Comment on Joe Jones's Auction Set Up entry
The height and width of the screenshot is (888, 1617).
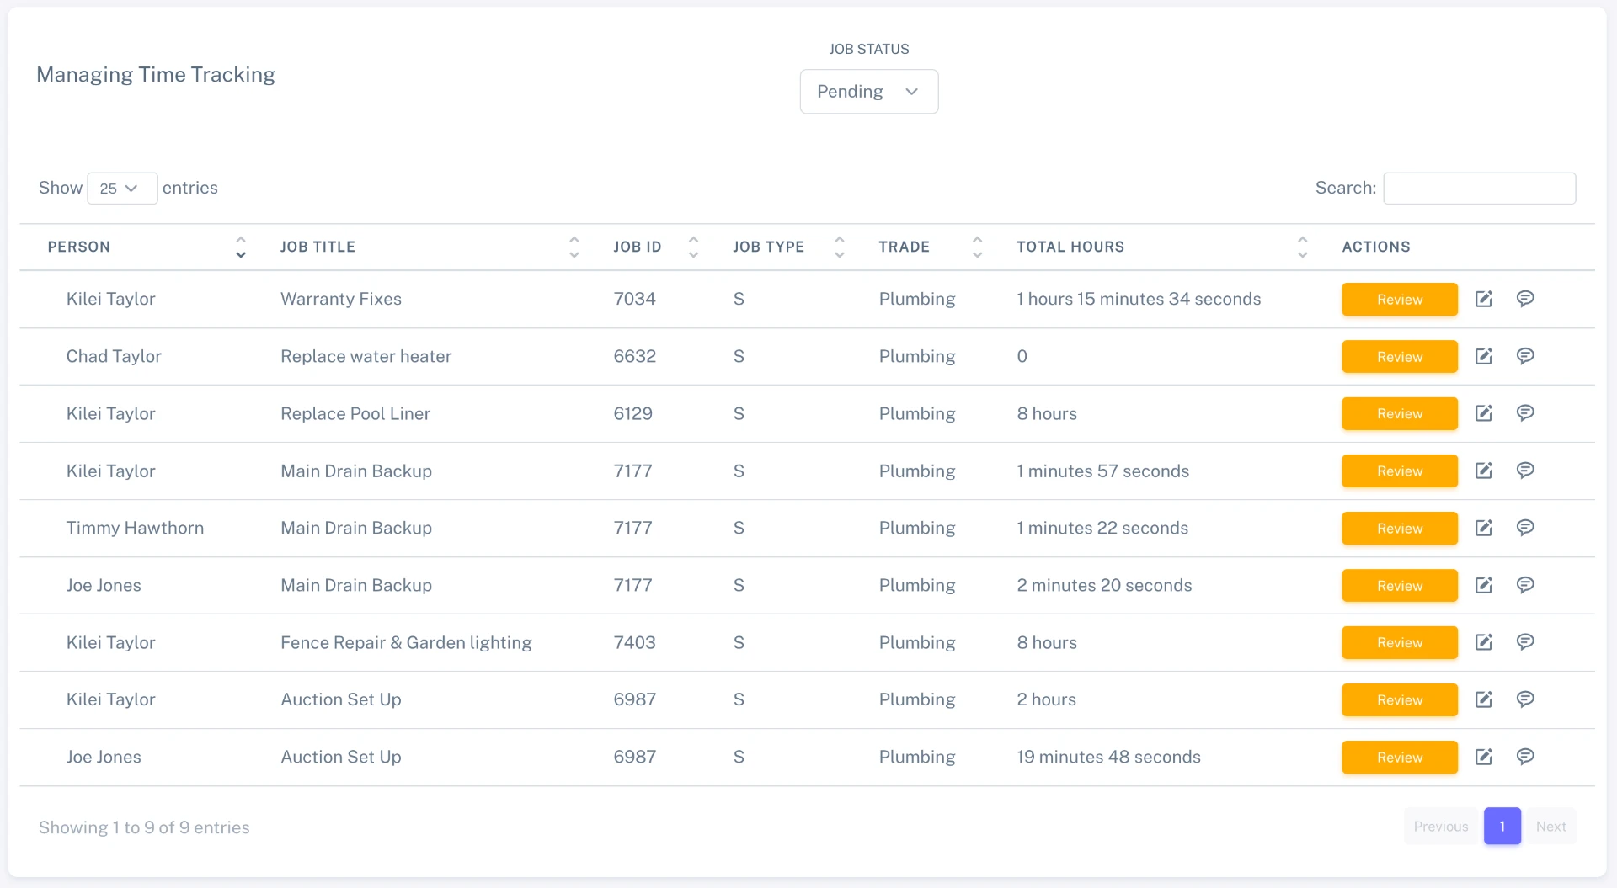click(x=1525, y=757)
